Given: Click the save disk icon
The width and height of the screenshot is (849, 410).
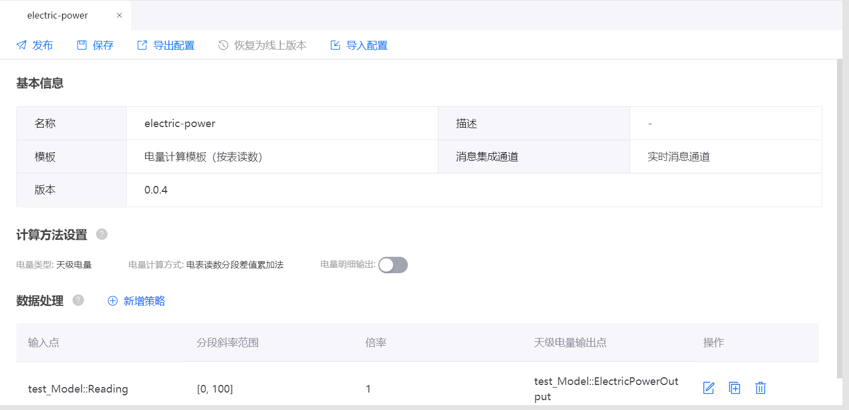Looking at the screenshot, I should coord(82,45).
